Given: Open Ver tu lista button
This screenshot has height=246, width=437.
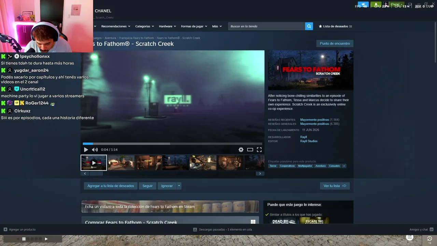Looking at the screenshot, I should click(x=335, y=186).
